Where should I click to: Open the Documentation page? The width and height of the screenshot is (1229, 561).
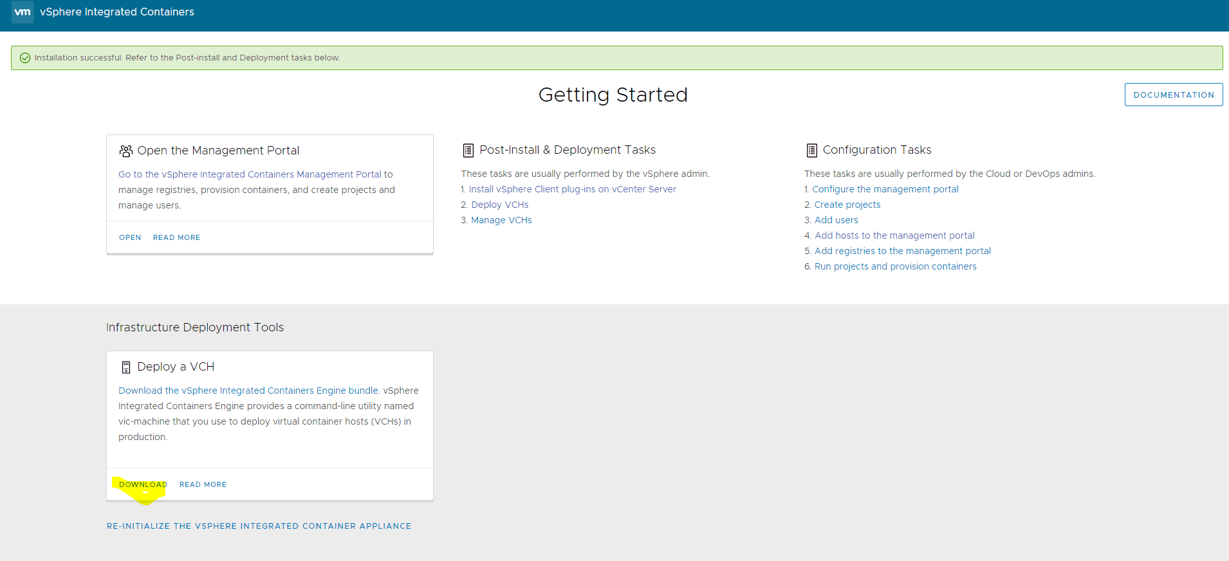click(x=1173, y=95)
